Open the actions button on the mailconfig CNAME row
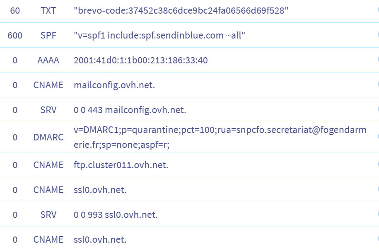Screen dimensions: 379x251 [378, 85]
